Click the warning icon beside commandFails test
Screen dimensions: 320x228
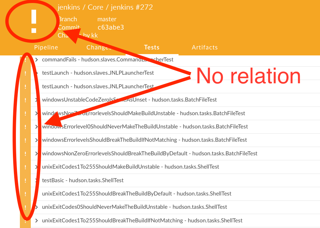(25, 60)
